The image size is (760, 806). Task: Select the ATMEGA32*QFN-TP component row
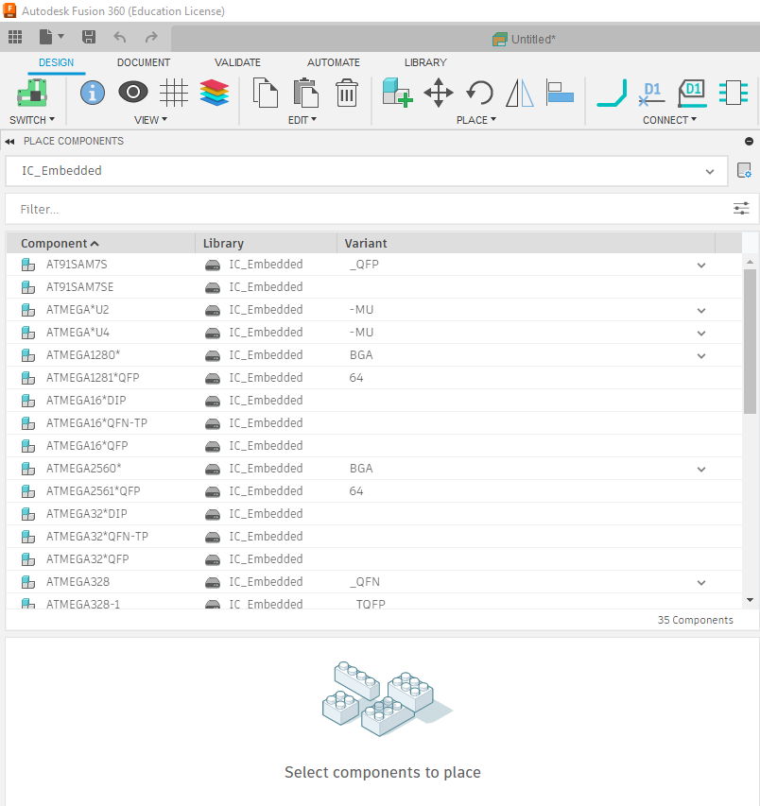(x=373, y=537)
